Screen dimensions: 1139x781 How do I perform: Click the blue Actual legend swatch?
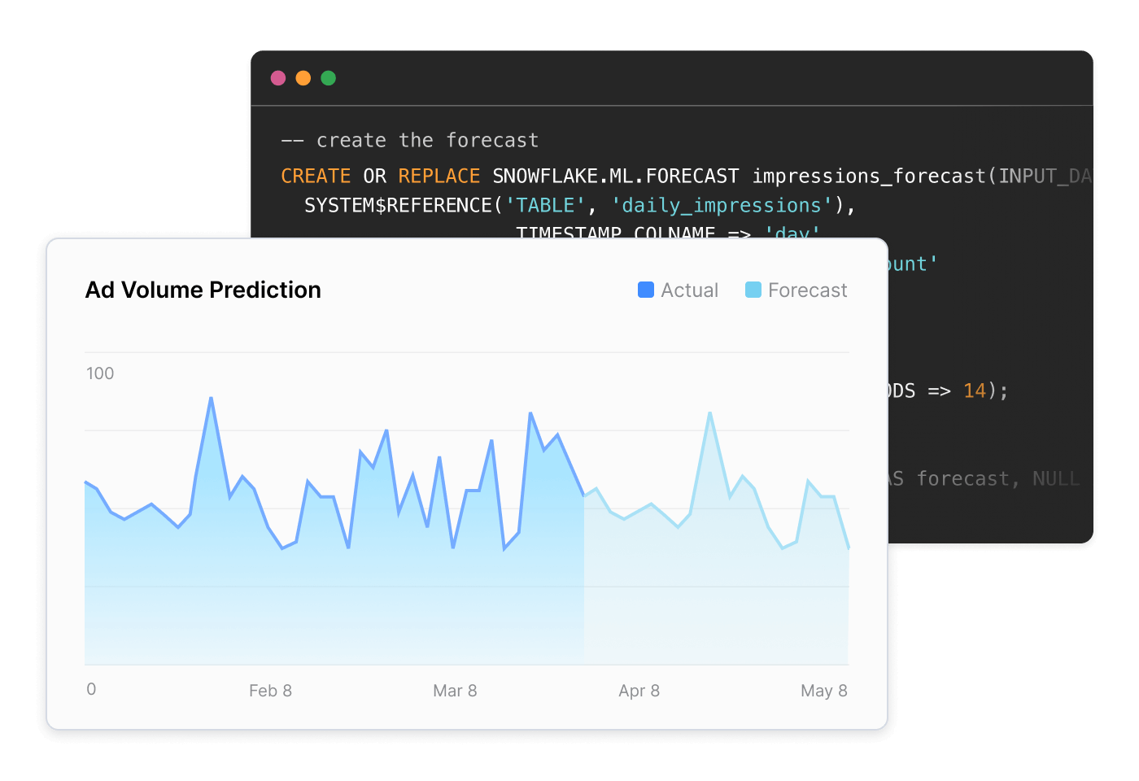click(x=645, y=290)
